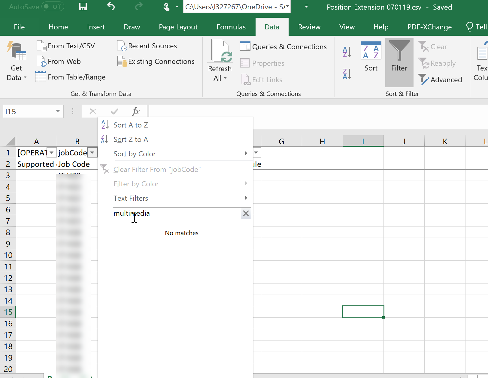The height and width of the screenshot is (378, 488).
Task: Click the Redo arrow icon
Action: click(139, 7)
